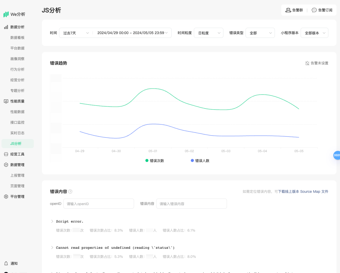340x273 pixels.
Task: Click the 平台管理 hexagon icon
Action: tap(6, 197)
